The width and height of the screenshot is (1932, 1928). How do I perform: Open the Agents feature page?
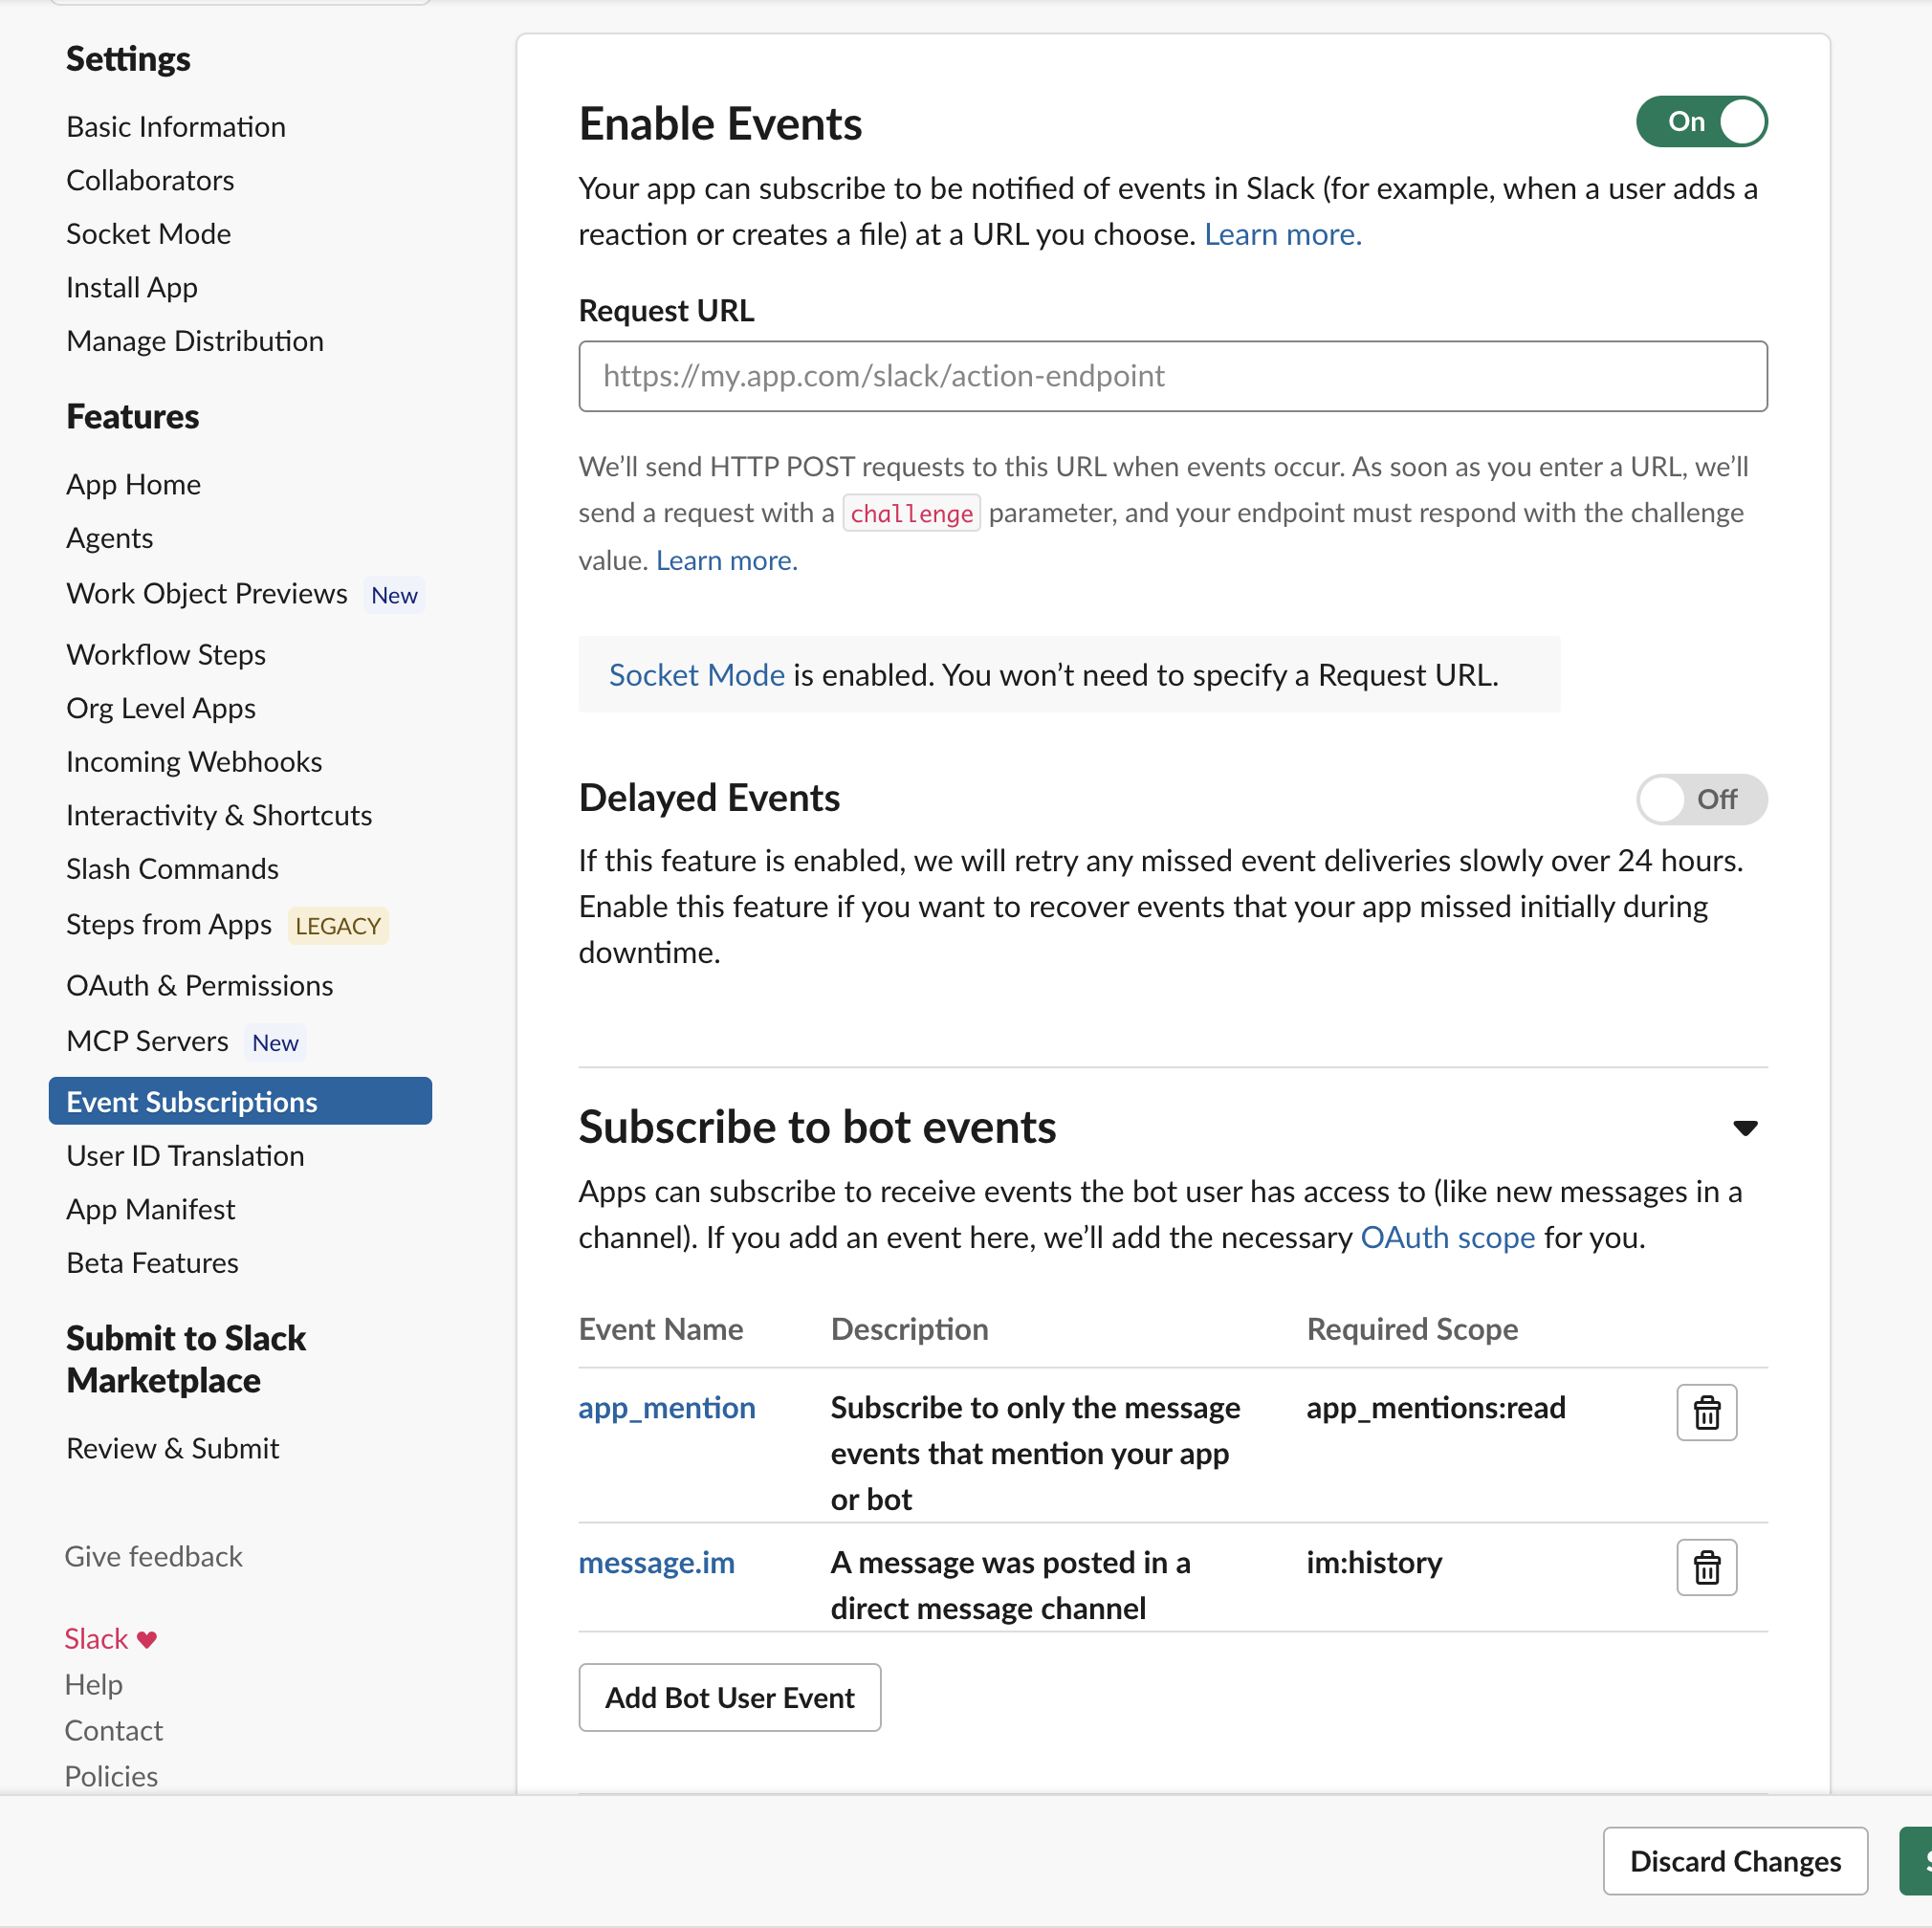coord(110,538)
